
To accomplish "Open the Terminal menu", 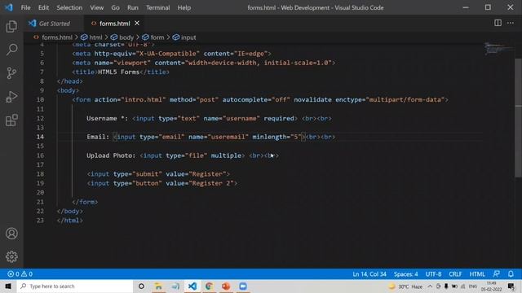I will tap(157, 7).
